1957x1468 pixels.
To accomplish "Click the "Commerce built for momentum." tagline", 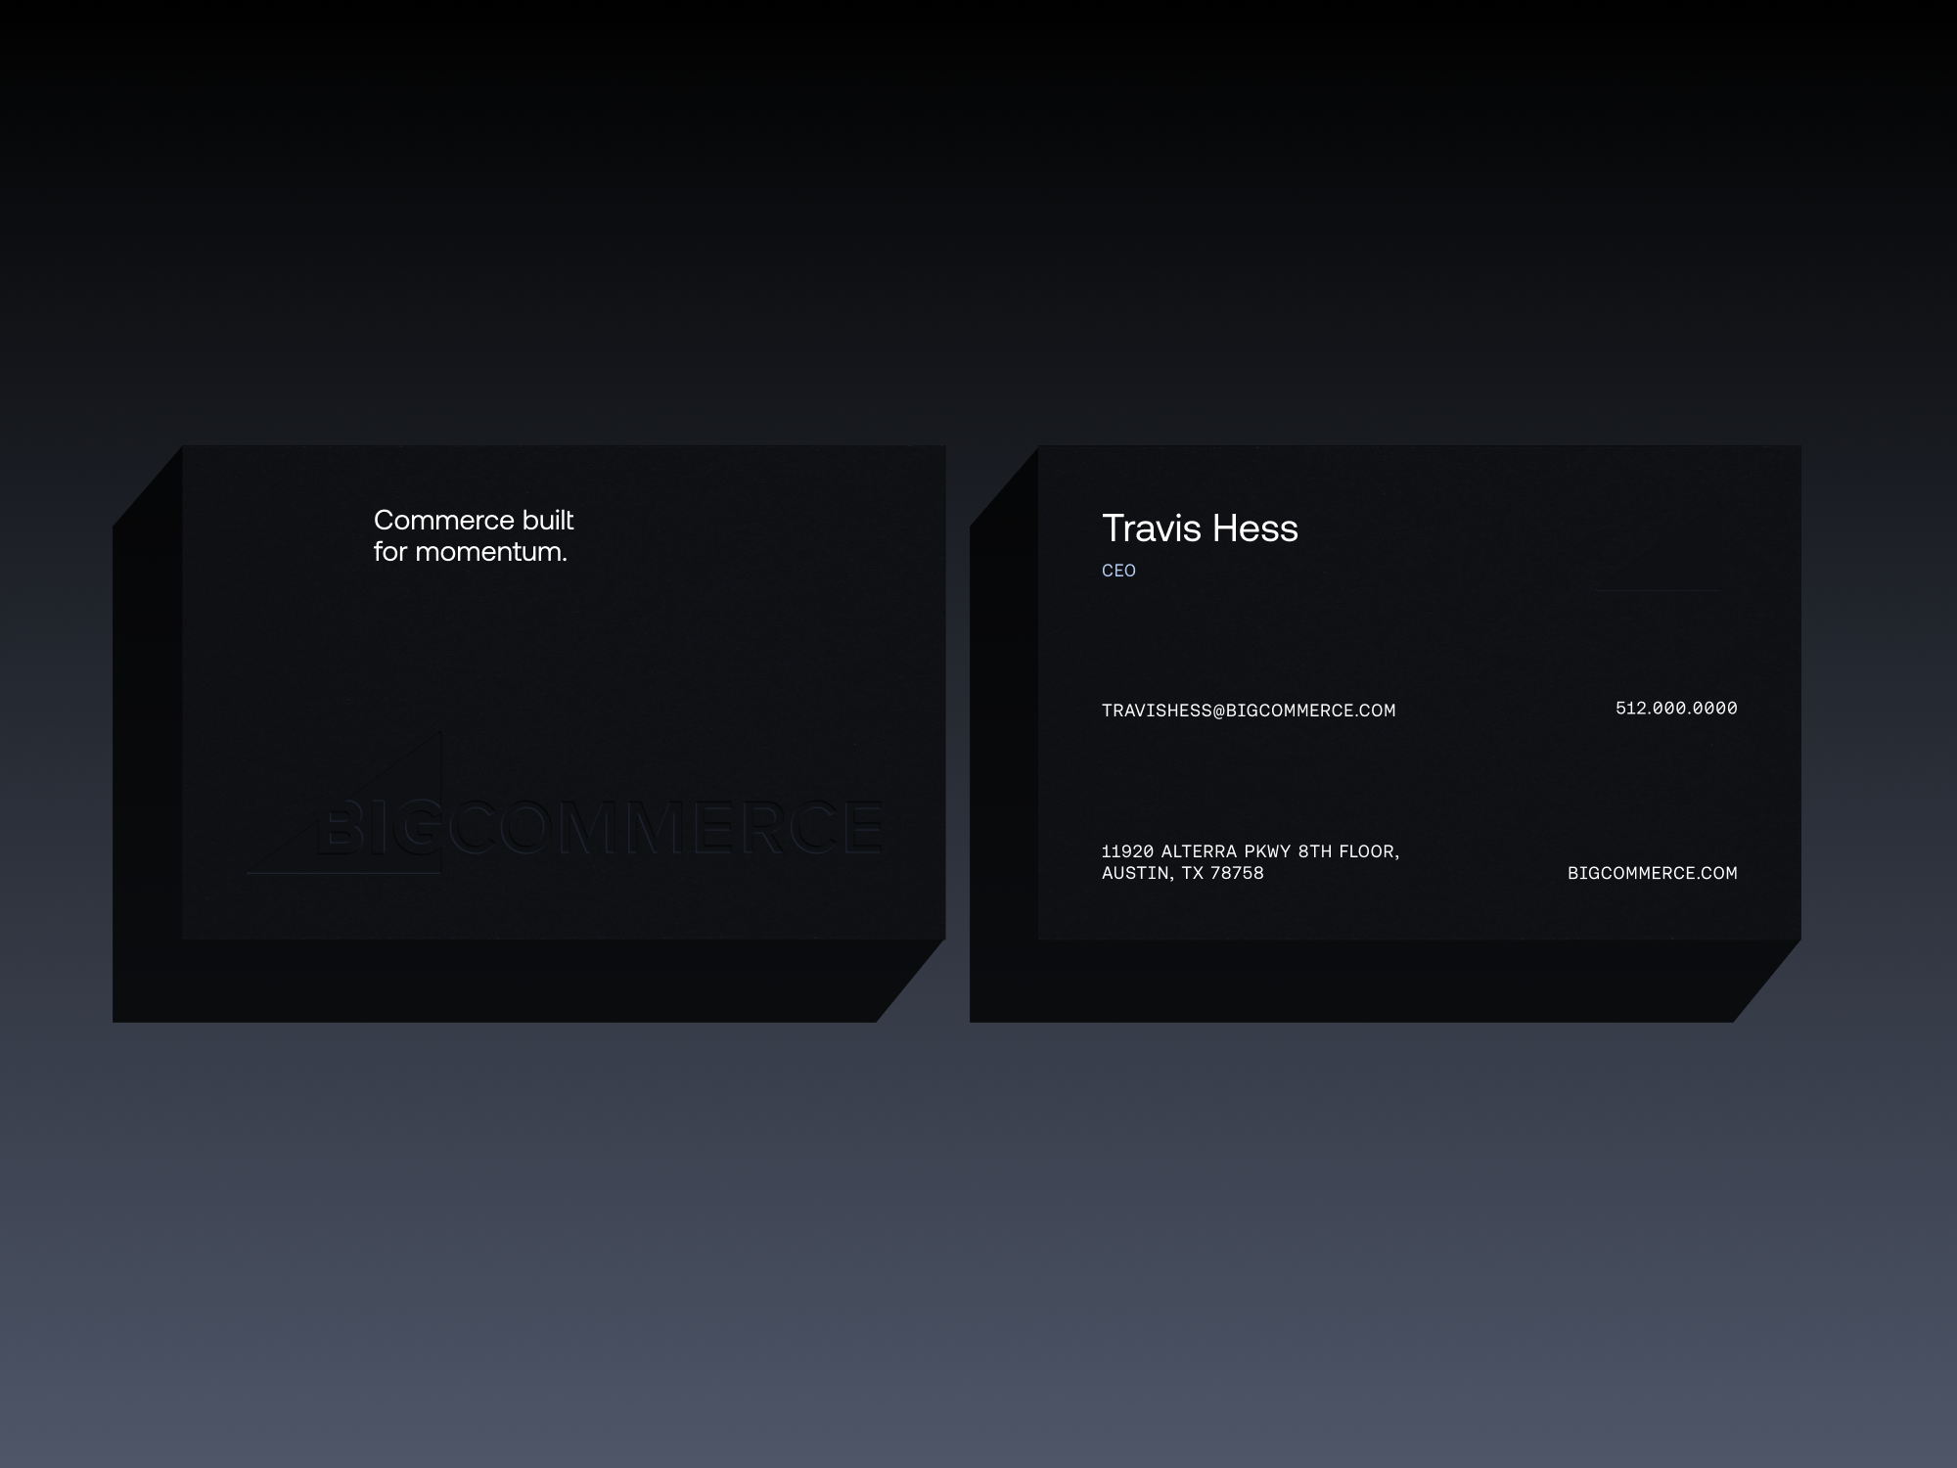I will point(474,535).
